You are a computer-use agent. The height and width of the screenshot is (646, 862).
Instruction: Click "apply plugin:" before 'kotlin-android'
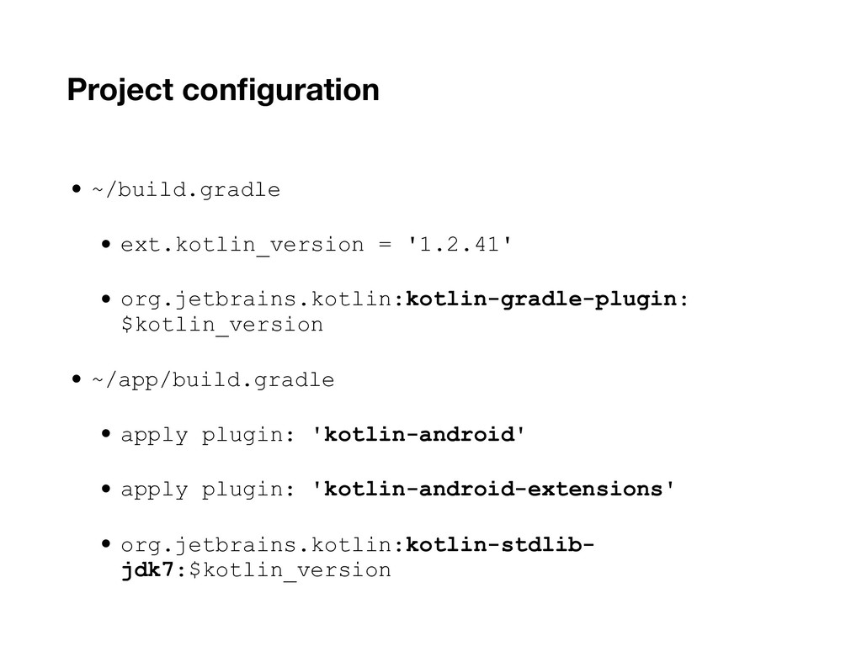(208, 435)
